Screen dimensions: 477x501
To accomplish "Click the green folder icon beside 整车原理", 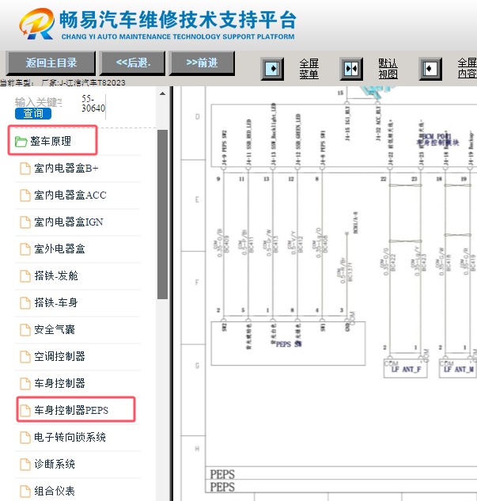I will pyautogui.click(x=21, y=141).
